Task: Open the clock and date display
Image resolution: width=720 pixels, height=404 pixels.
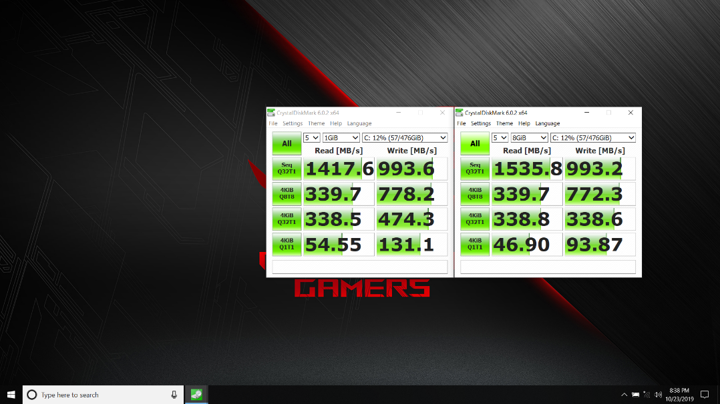Action: point(679,395)
